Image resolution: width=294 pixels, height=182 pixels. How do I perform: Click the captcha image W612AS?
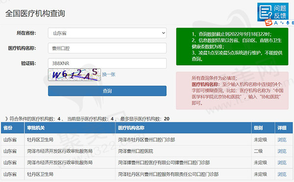tap(74, 75)
